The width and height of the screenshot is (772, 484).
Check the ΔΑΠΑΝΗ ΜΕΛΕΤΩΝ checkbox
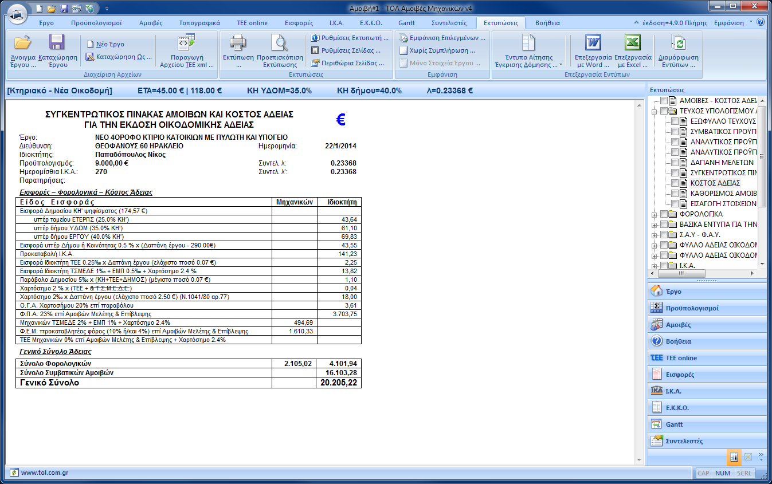point(675,163)
